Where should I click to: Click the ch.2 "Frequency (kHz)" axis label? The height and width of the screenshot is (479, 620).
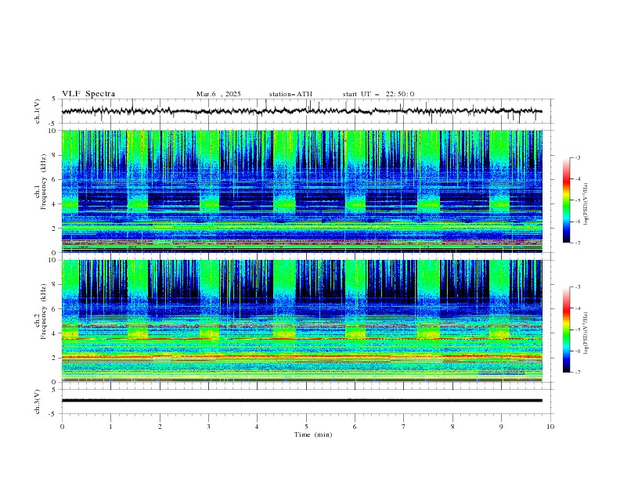pyautogui.click(x=44, y=312)
